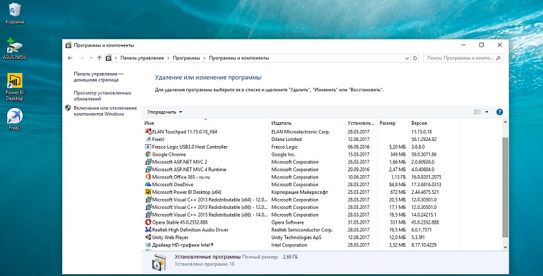Click the Programs and Components title bar icon

pyautogui.click(x=69, y=45)
